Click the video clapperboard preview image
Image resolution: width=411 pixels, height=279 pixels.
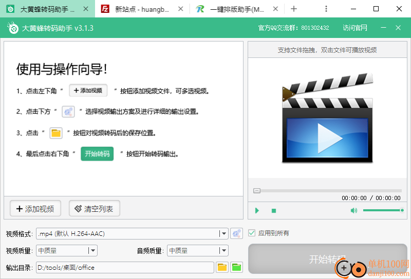tap(327, 118)
